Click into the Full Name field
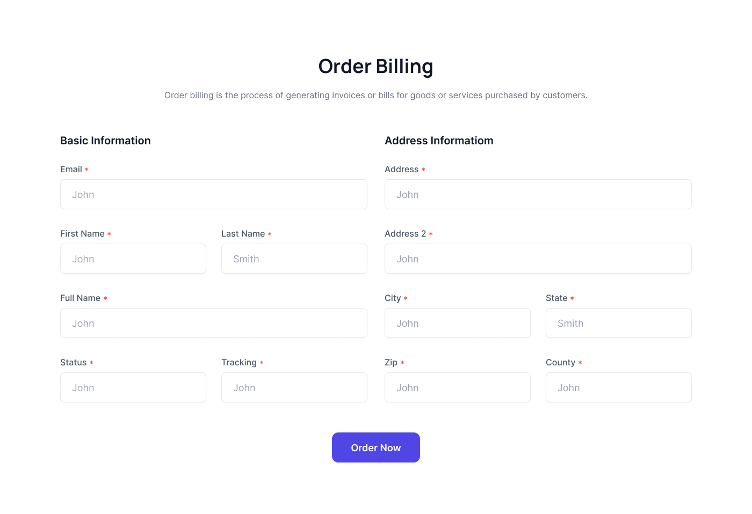Viewport: 752px width, 514px height. [213, 323]
